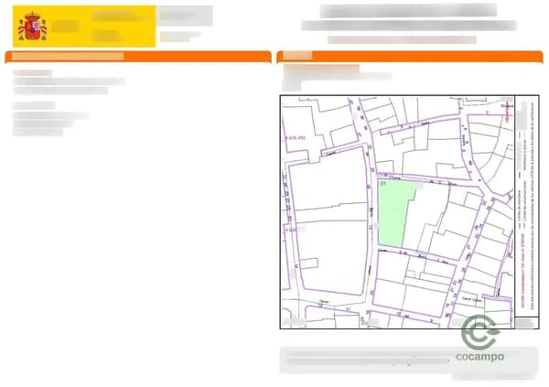
Task: Click the 01 label on green parcel
Action: point(382,184)
